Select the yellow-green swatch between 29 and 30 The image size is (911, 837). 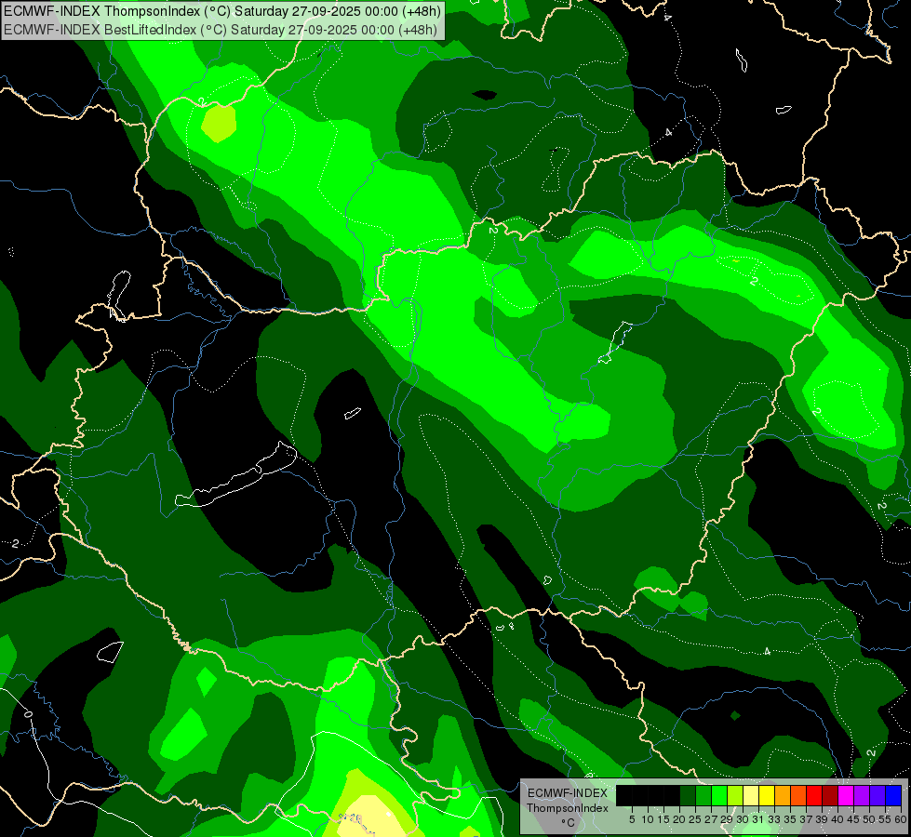coord(735,795)
